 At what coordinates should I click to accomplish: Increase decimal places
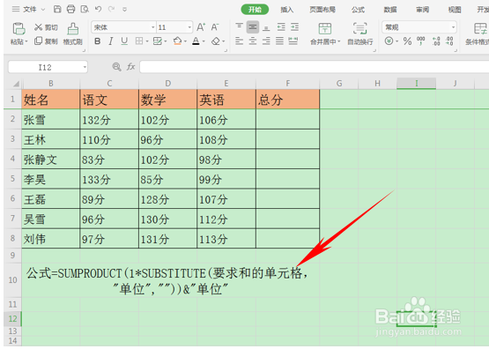coord(436,41)
